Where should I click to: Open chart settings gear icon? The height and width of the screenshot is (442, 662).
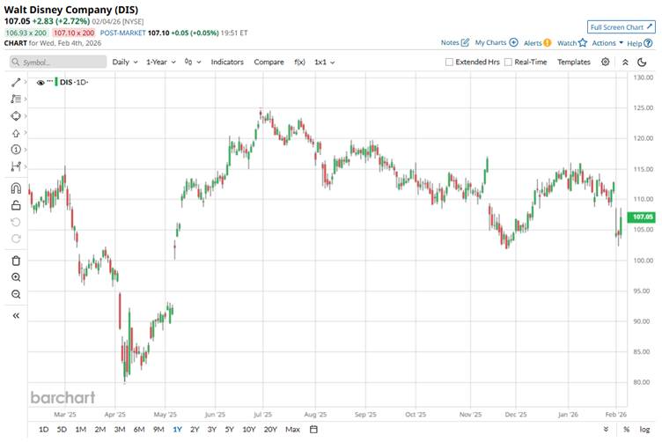(606, 63)
